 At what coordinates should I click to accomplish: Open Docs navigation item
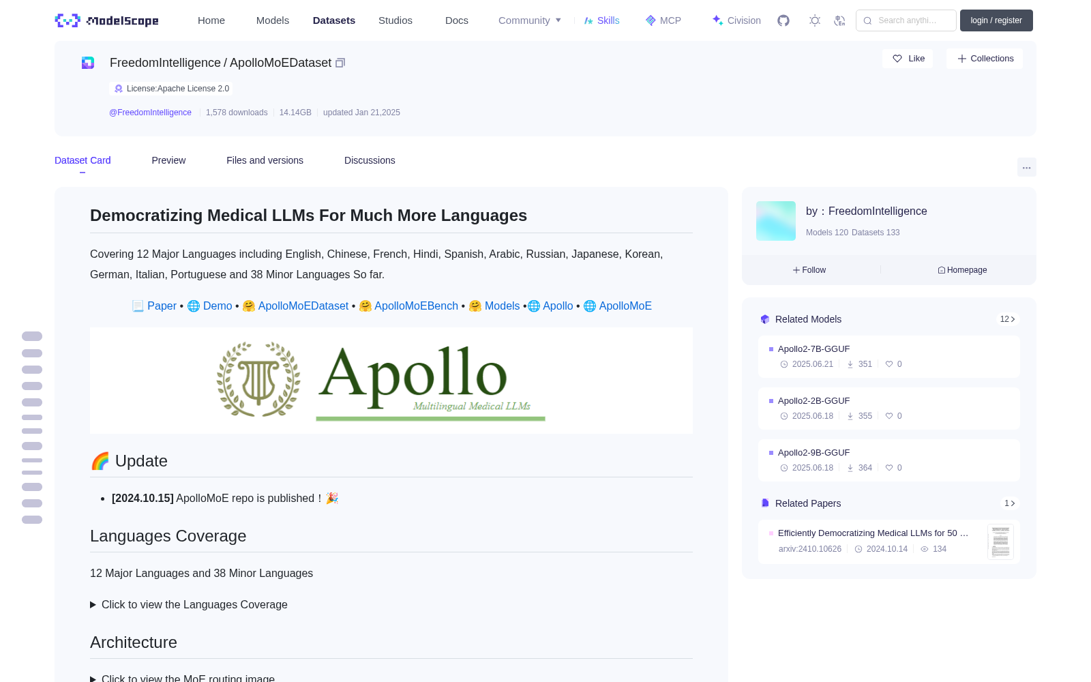[457, 20]
